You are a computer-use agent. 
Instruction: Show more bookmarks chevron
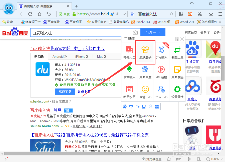(x=220, y=22)
